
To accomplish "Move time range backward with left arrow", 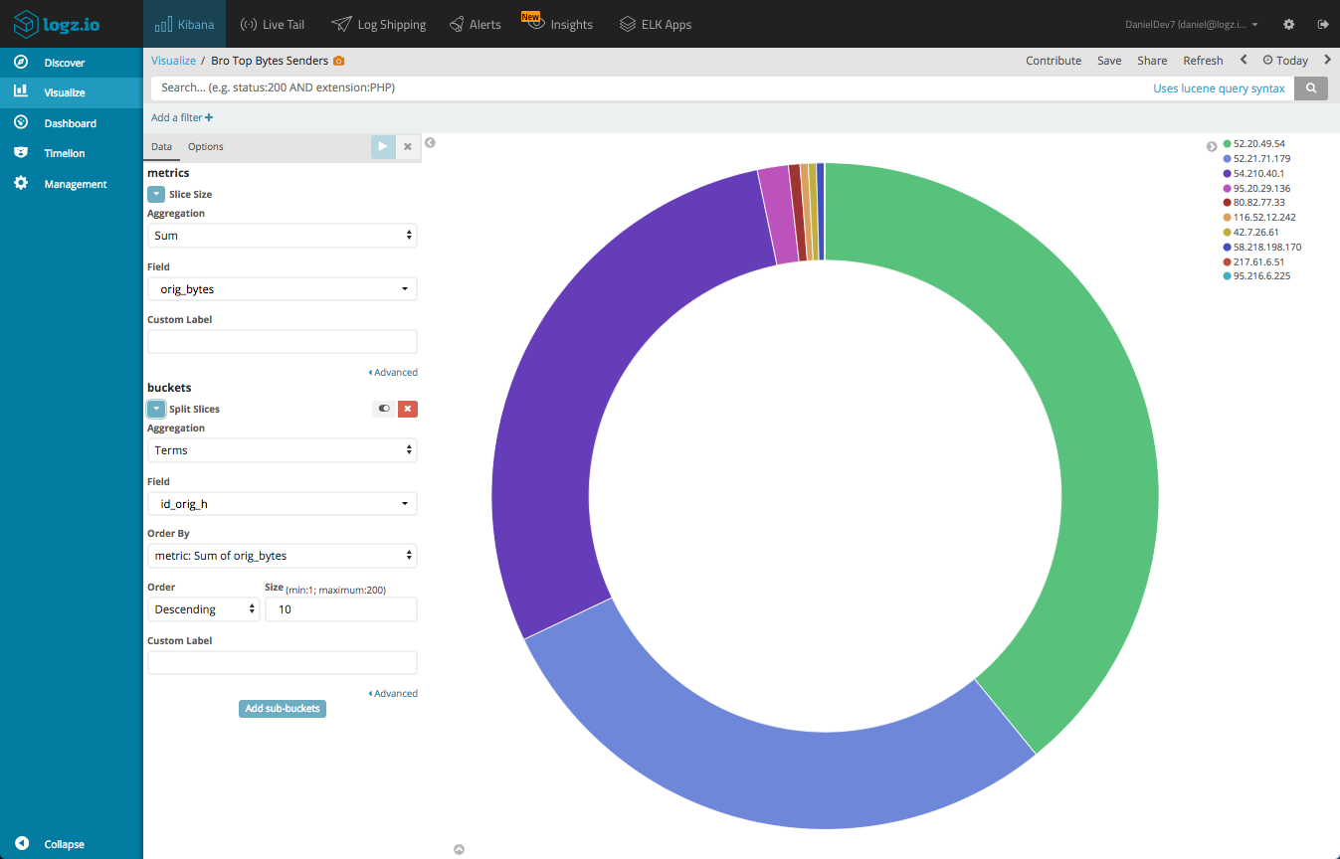I will click(x=1244, y=60).
